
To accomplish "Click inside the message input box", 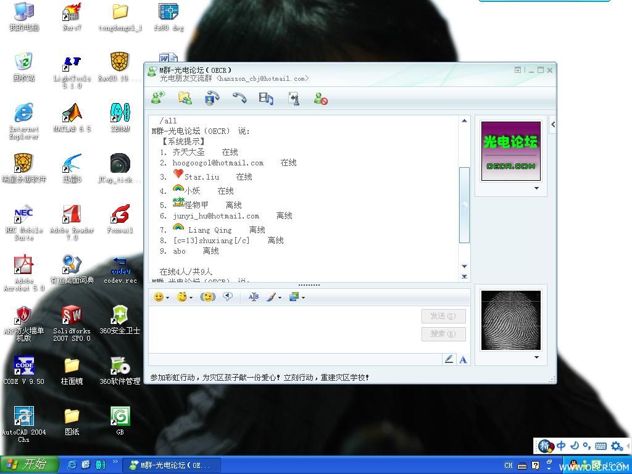I will click(284, 329).
